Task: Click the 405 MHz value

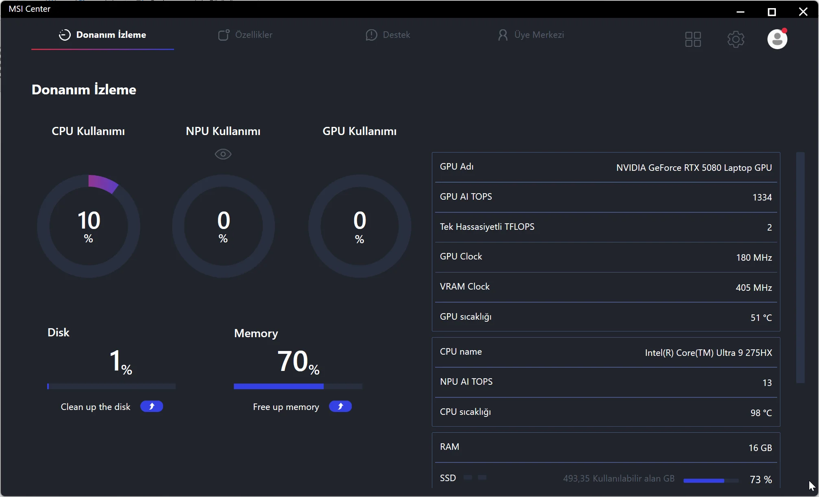Action: [x=754, y=288]
